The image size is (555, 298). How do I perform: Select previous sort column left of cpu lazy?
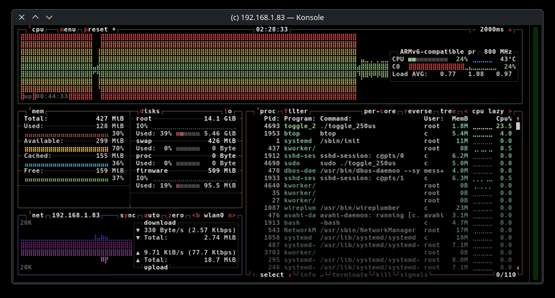pyautogui.click(x=466, y=112)
